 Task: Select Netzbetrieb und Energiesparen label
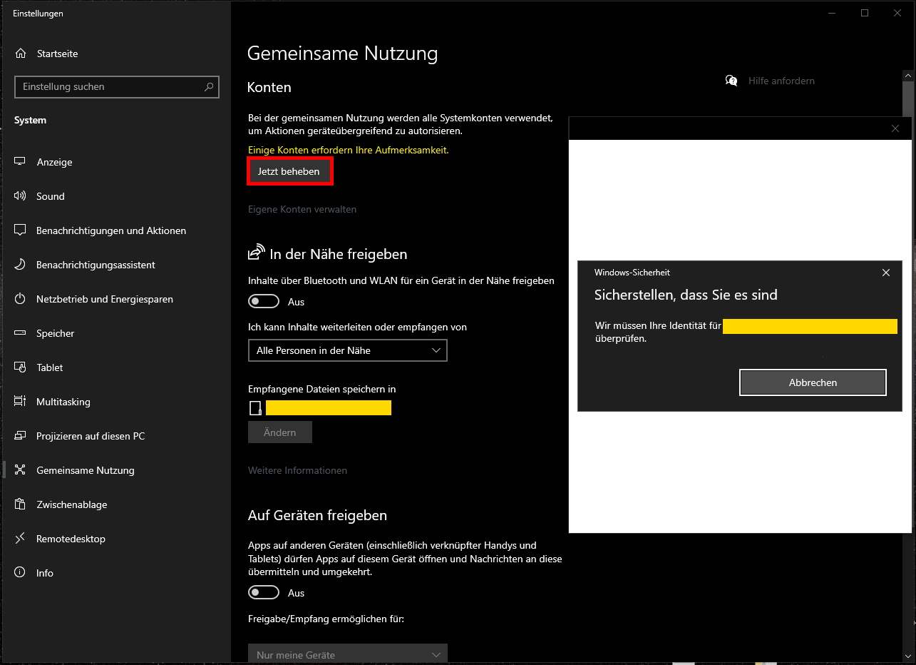click(x=105, y=299)
